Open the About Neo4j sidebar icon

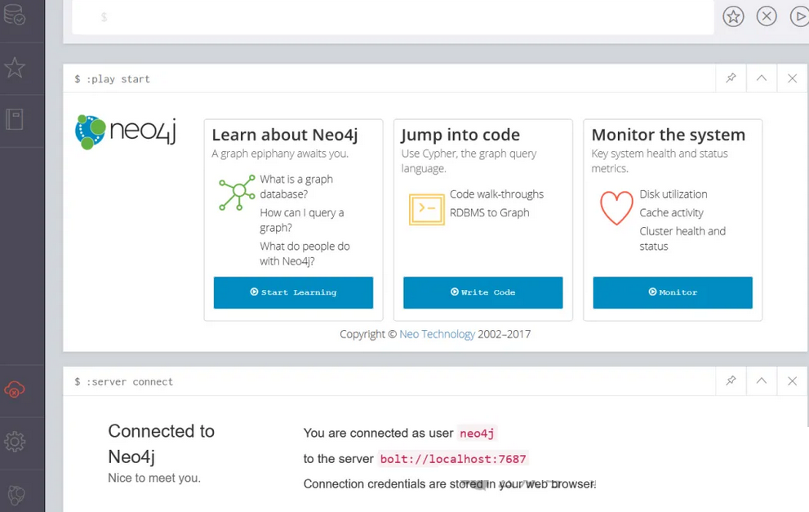pos(15,493)
